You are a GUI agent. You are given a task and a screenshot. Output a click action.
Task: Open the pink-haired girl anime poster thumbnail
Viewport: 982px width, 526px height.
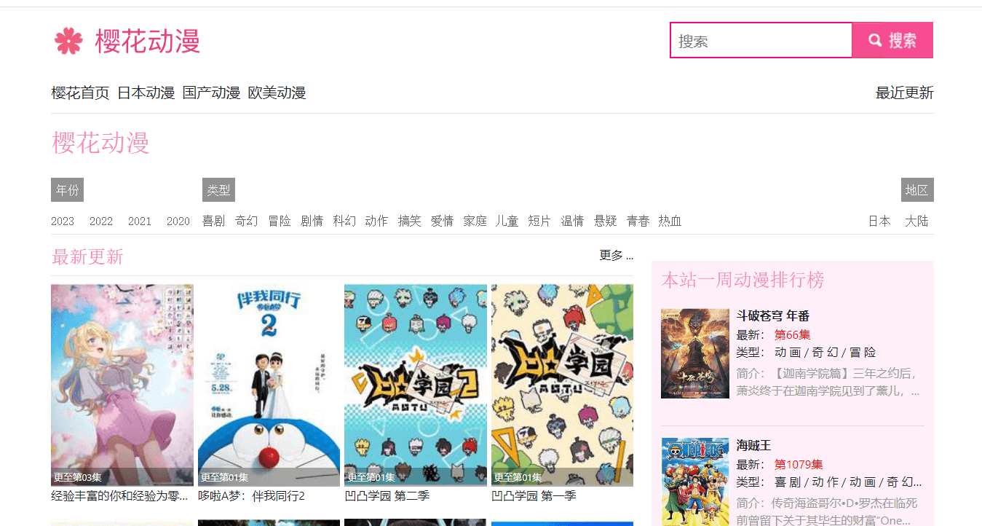pyautogui.click(x=122, y=385)
